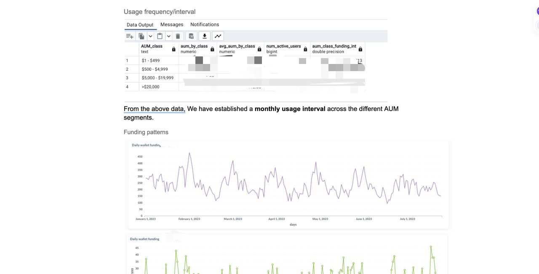Click the 'Funding patterns' heading
The width and height of the screenshot is (539, 274).
tap(146, 132)
